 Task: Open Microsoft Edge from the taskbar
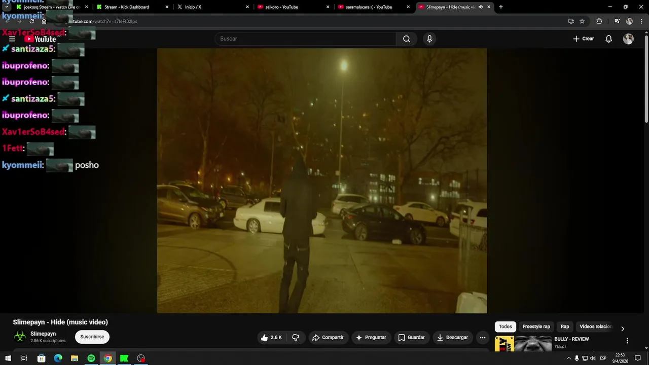[58, 358]
